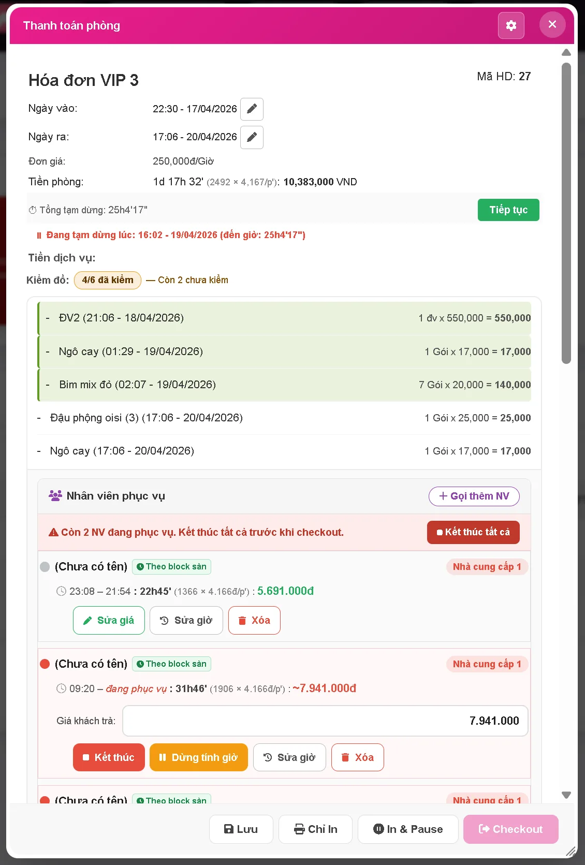The image size is (585, 865).
Task: Click Sửa giá for first staff
Action: (x=109, y=620)
